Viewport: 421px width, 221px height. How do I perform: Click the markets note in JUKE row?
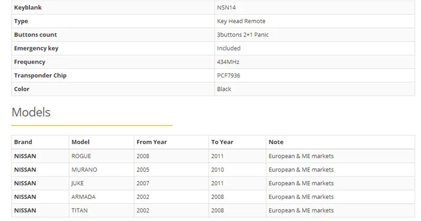point(301,184)
